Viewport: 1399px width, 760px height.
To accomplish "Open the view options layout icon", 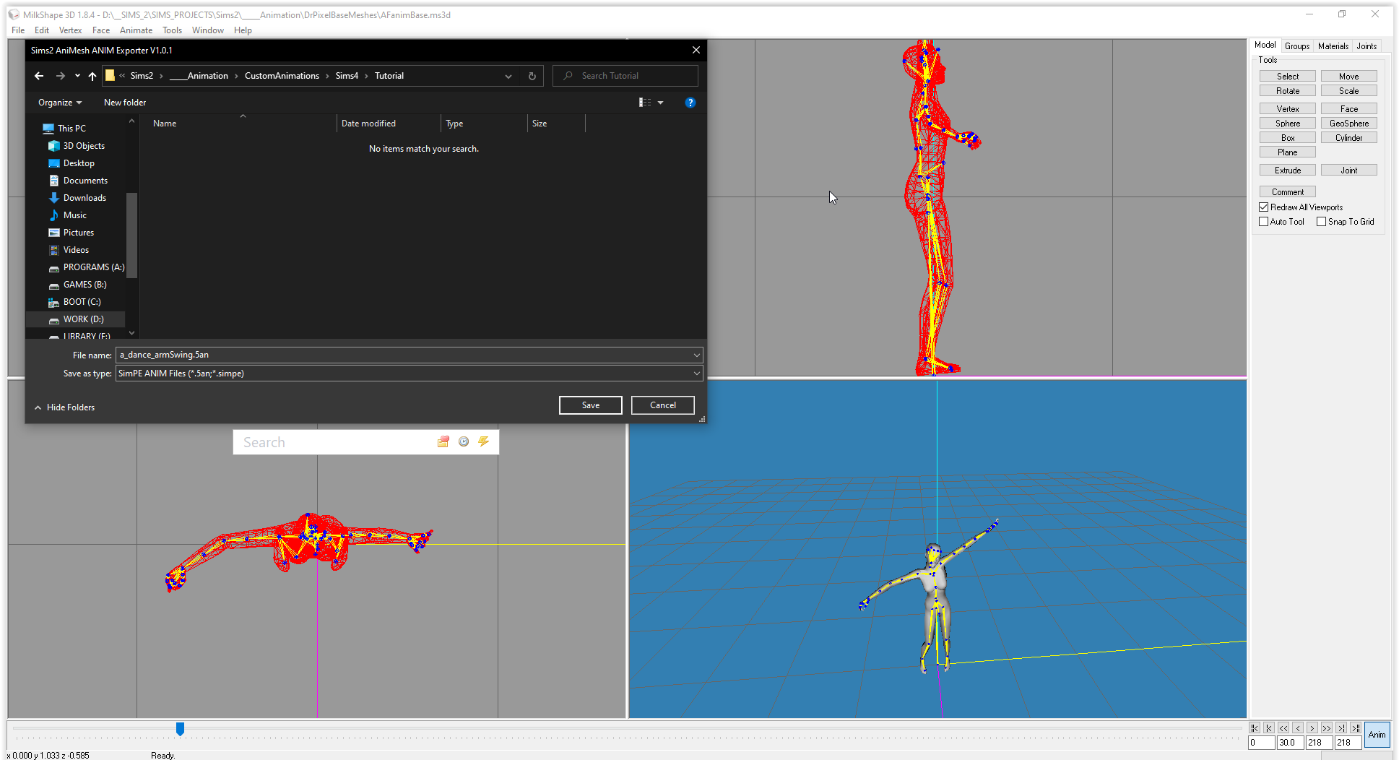I will point(645,103).
